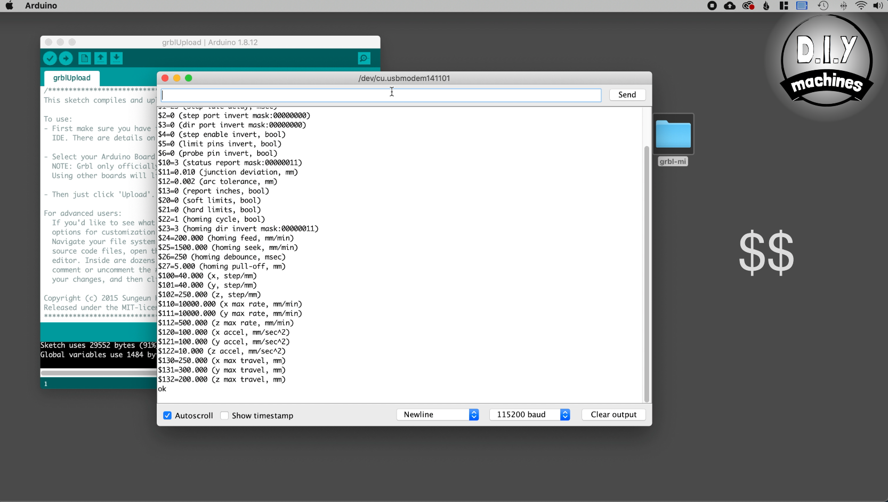Open the grbl-mi folder on the desktop

pos(673,140)
